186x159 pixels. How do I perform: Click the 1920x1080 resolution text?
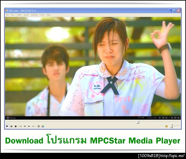(x=152, y=118)
